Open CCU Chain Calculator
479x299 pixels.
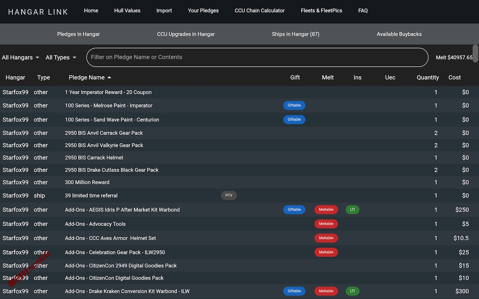[260, 10]
